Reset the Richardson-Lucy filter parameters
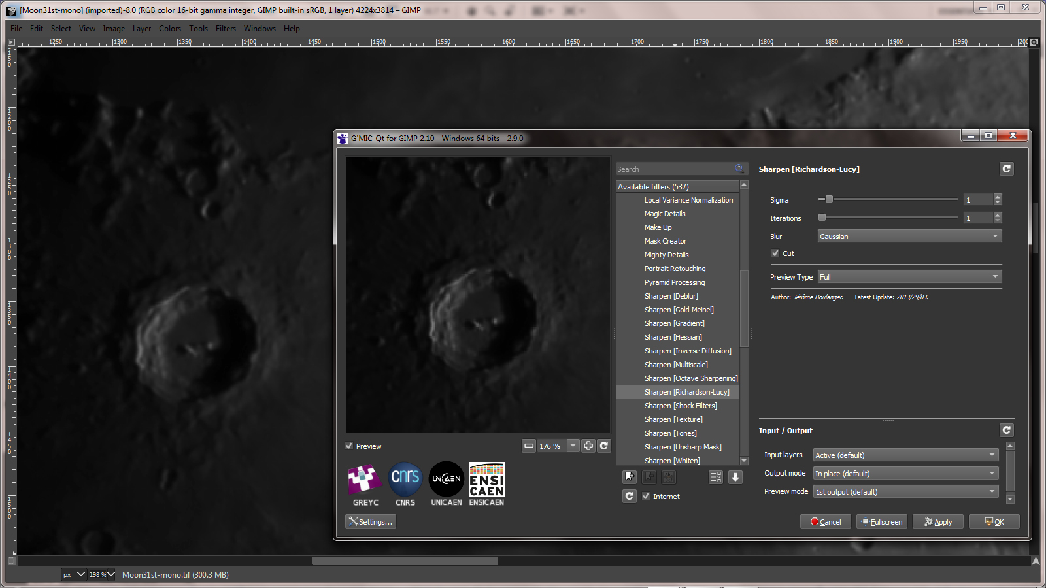 pos(1007,169)
